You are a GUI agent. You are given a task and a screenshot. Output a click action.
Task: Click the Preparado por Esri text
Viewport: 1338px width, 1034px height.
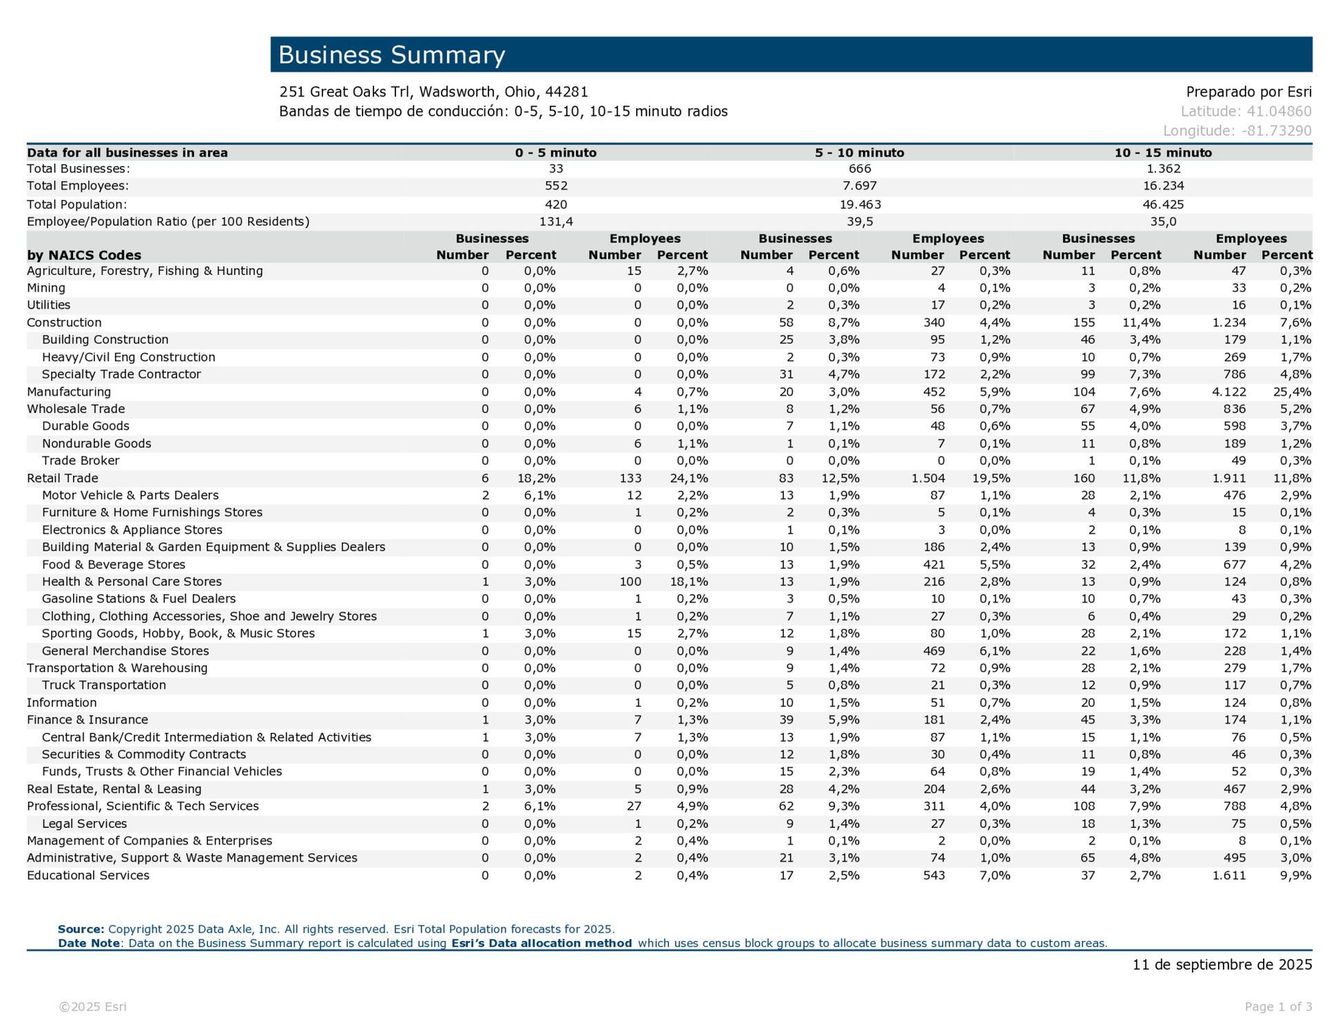1248,92
